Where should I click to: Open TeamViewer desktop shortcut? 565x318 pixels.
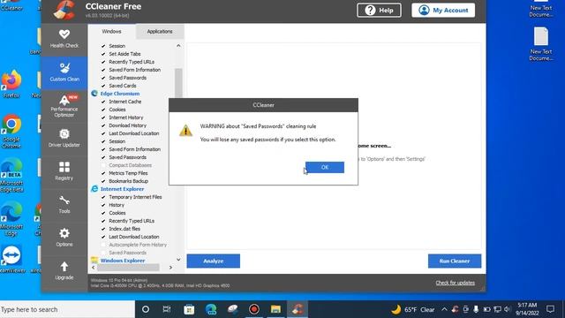pos(11,259)
